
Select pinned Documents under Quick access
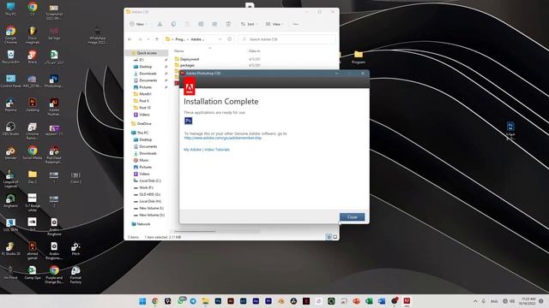click(x=148, y=80)
